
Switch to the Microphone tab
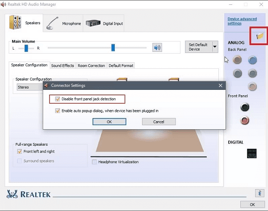tap(63, 23)
